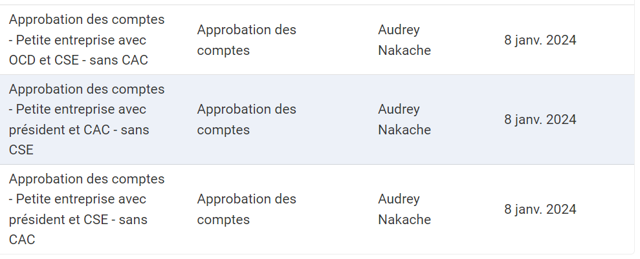Click the category cell in the OCD et CSE row

coord(247,40)
